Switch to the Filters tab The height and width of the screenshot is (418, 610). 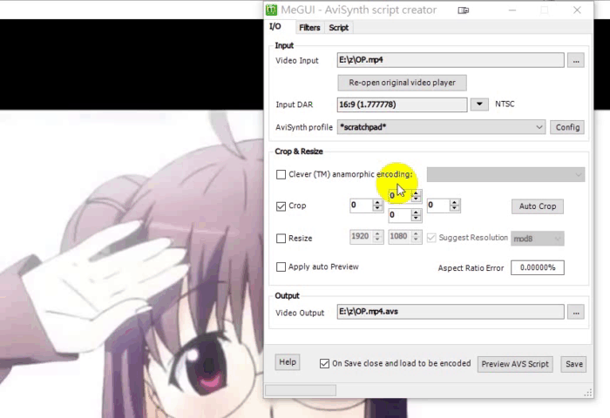[309, 28]
